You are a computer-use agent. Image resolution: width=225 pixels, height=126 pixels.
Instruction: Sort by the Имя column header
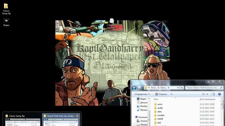tap(156, 99)
